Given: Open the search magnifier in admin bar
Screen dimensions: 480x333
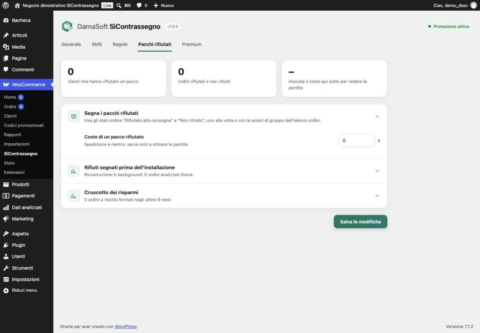Looking at the screenshot, I should coord(119,6).
